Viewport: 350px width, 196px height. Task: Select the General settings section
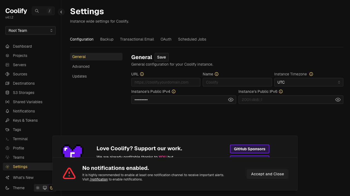pos(96,57)
